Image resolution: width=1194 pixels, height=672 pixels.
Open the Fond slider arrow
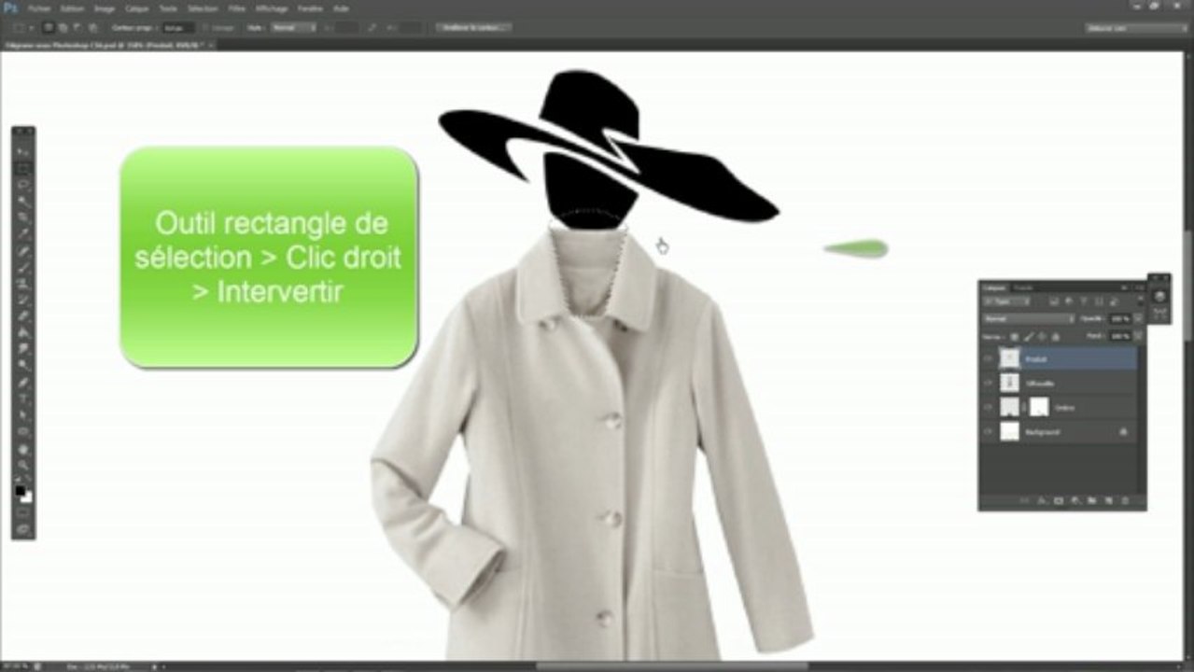point(1139,336)
